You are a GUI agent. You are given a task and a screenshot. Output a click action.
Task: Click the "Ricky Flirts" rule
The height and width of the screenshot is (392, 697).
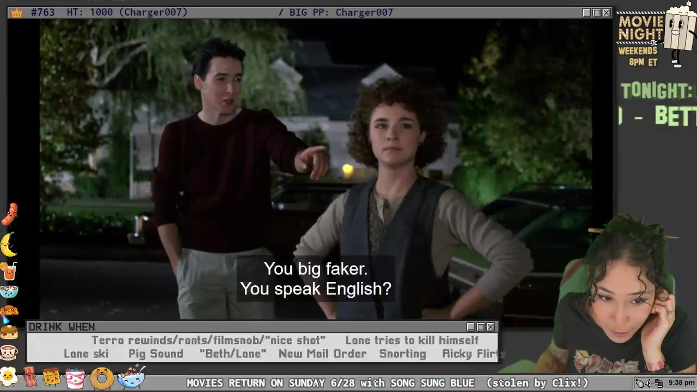473,354
